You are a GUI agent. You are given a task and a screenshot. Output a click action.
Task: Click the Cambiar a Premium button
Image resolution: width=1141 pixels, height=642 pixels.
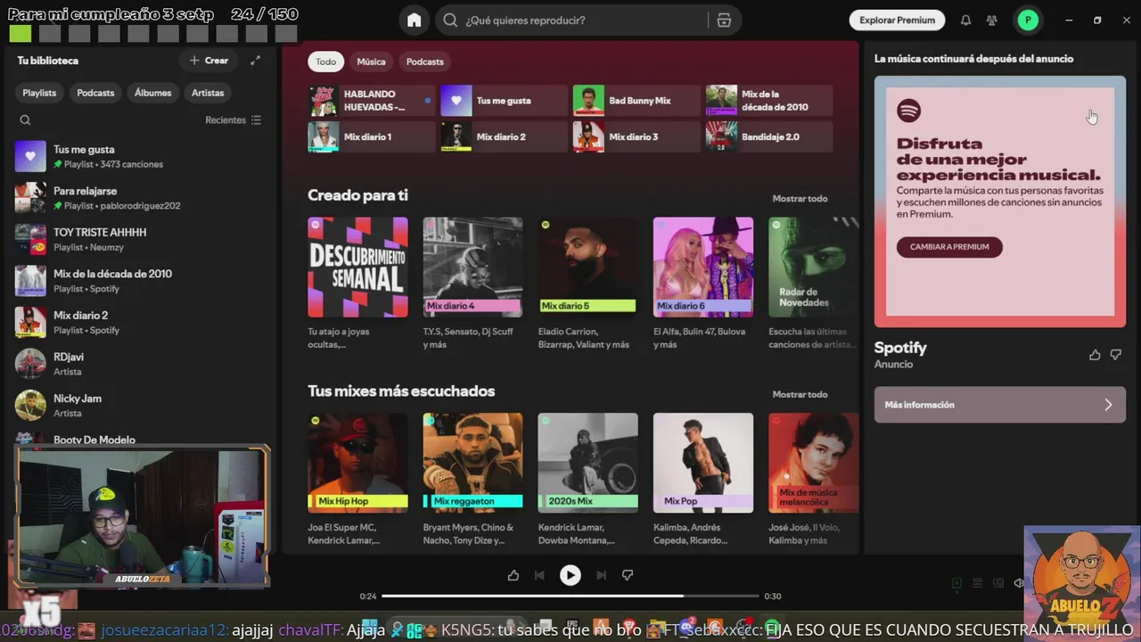pos(949,247)
